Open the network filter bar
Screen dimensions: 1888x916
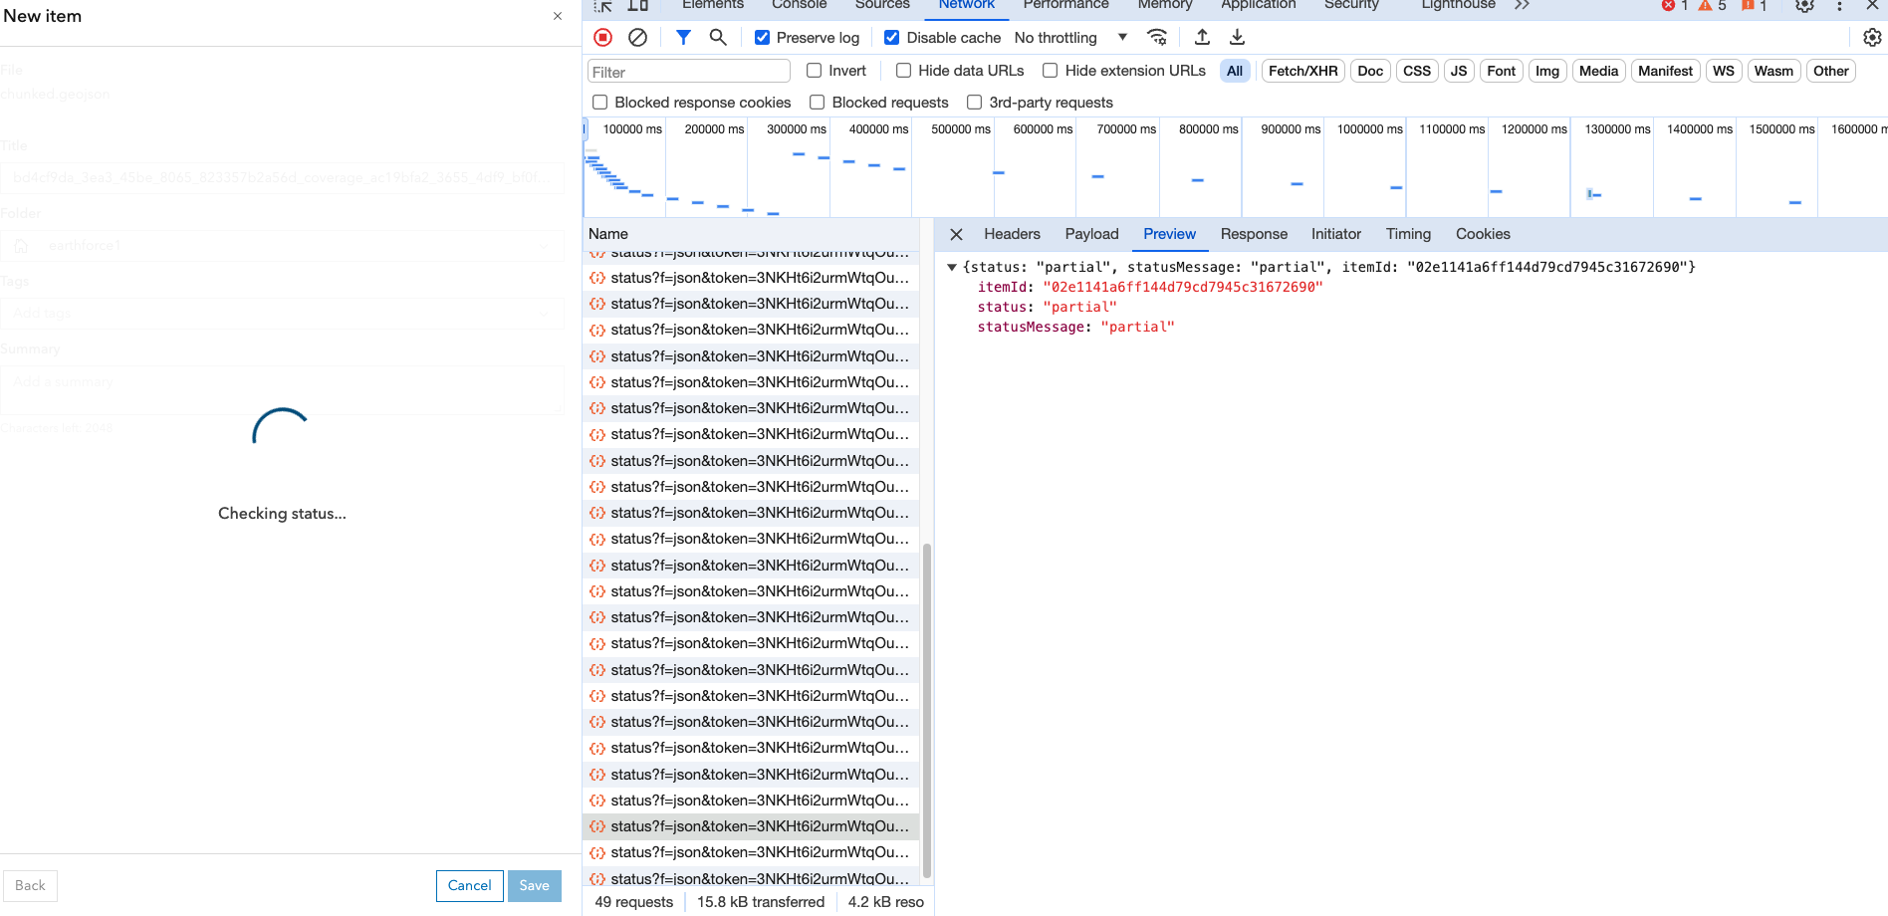[x=683, y=37]
